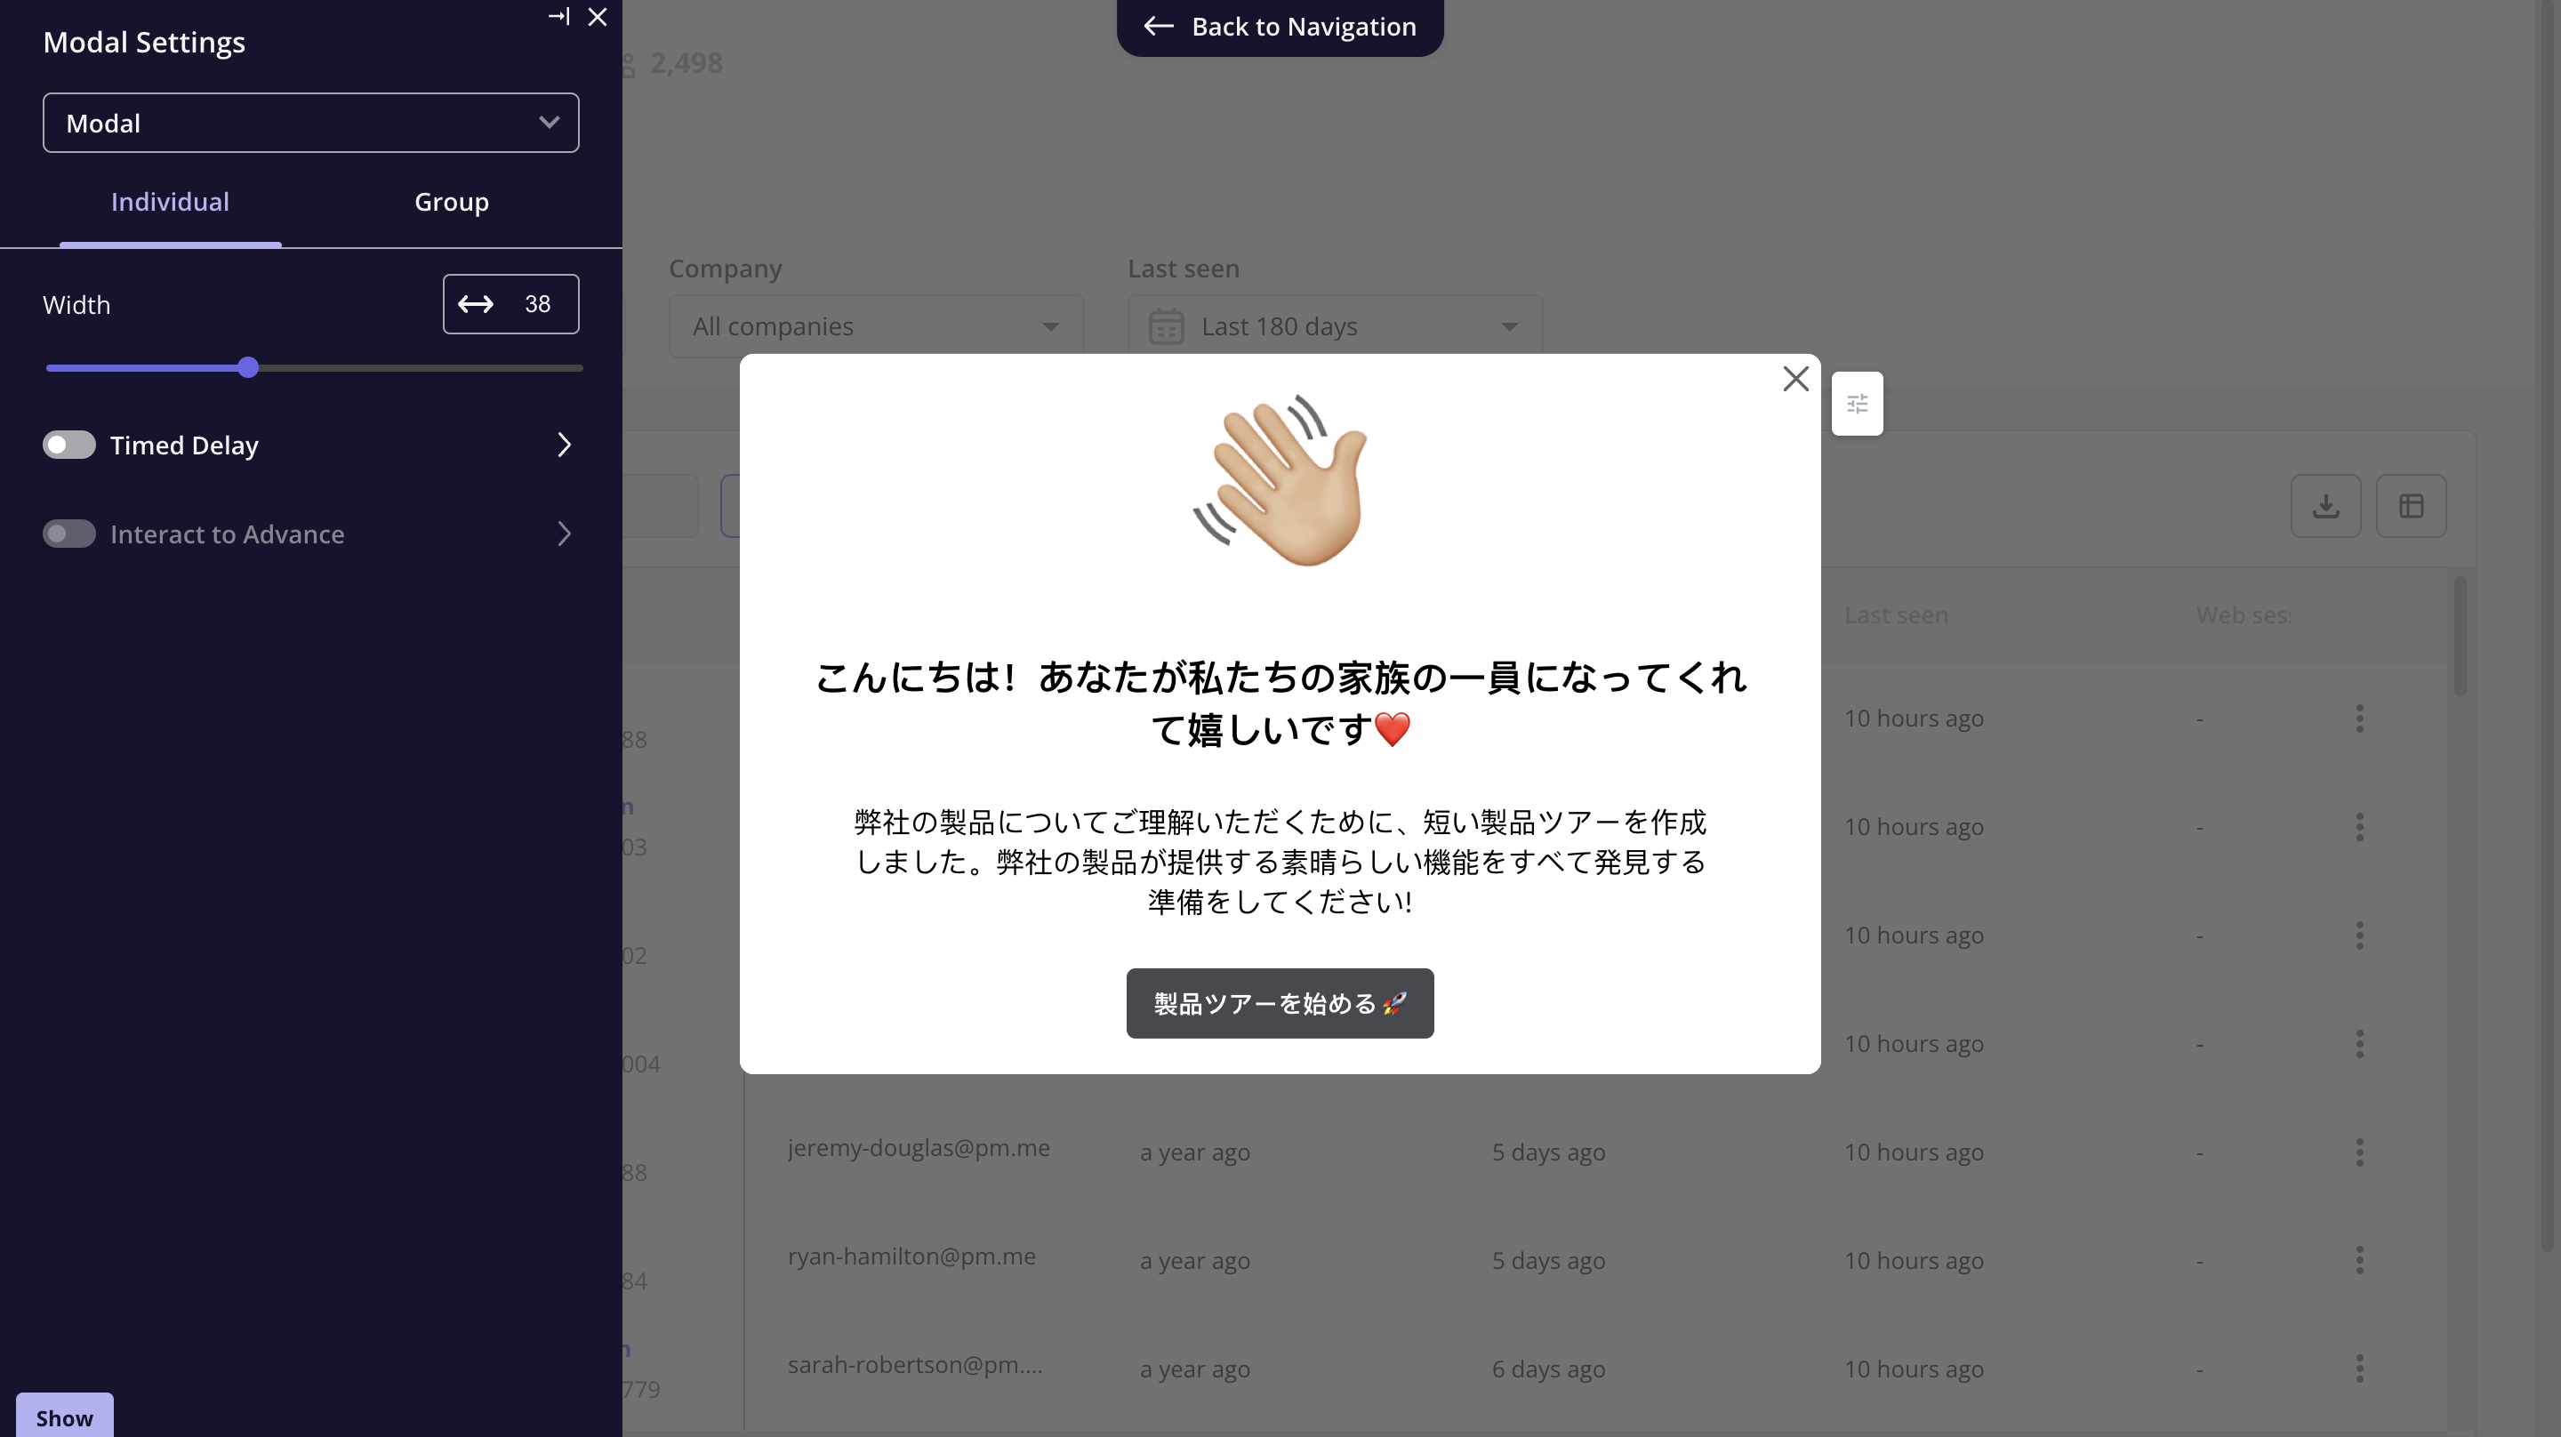Viewport: 2561px width, 1437px height.
Task: Toggle the Timed Delay switch
Action: point(68,445)
